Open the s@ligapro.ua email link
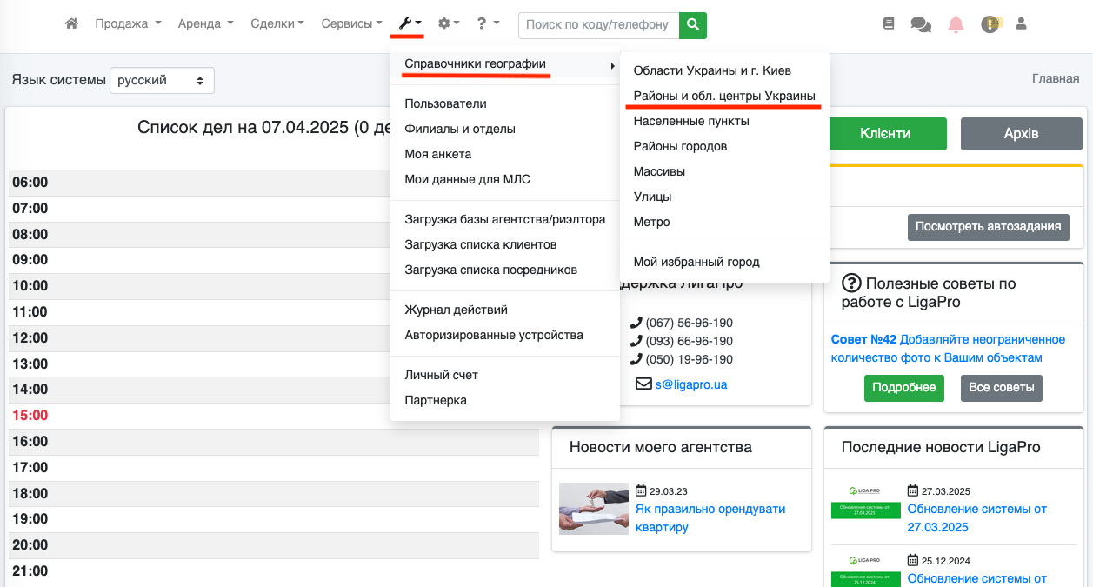The height and width of the screenshot is (587, 1093). 690,384
